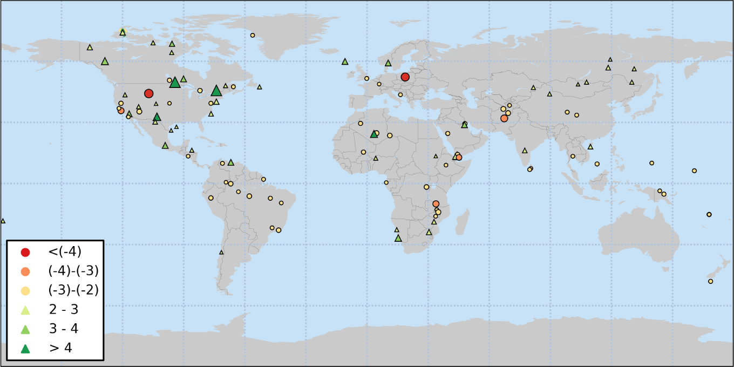Click the green triangle marker in Alaska

tap(105, 62)
